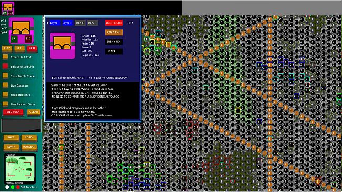Click the thermal imaging minimap thumbnail

pos(20,169)
